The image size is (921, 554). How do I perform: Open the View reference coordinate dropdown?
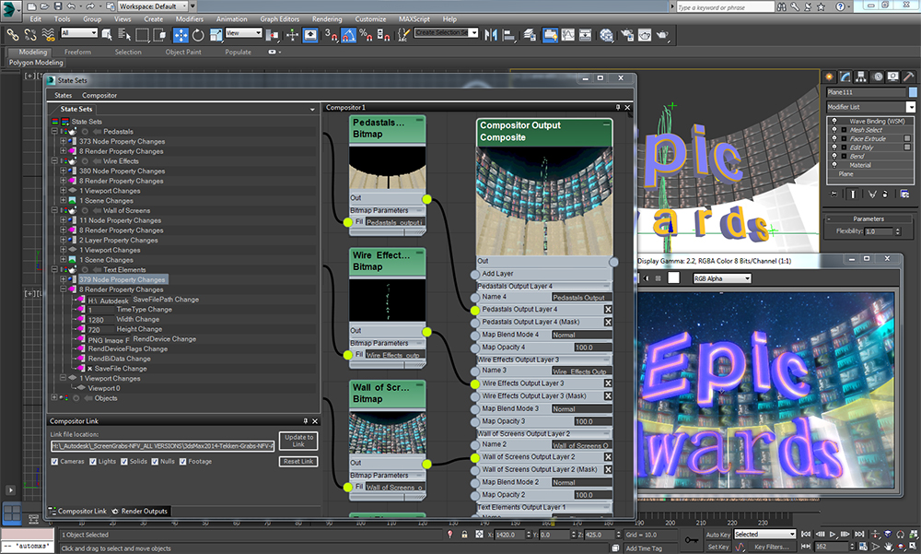[243, 33]
